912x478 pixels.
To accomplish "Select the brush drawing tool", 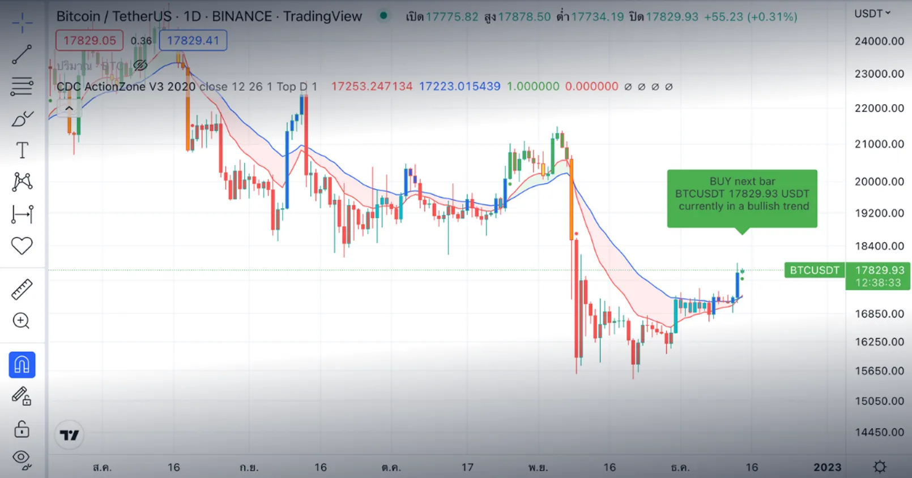I will pos(22,119).
